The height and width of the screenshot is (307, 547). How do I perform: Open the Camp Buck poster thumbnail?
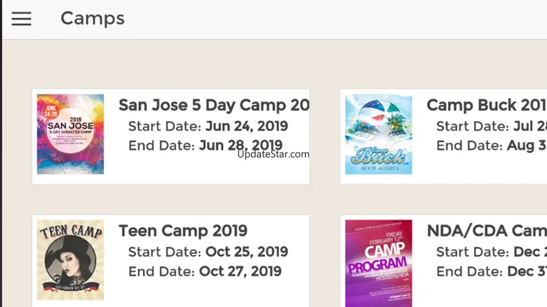point(379,134)
